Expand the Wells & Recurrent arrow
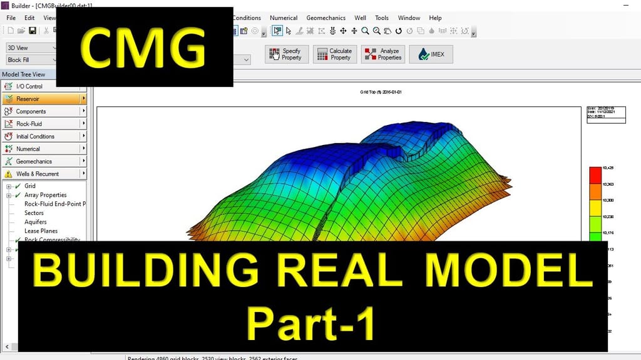The width and height of the screenshot is (641, 360). pyautogui.click(x=83, y=174)
